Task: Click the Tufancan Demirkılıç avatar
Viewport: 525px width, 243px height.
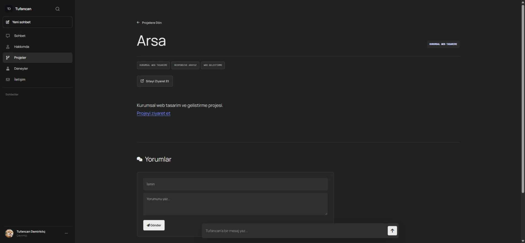Action: pos(9,233)
